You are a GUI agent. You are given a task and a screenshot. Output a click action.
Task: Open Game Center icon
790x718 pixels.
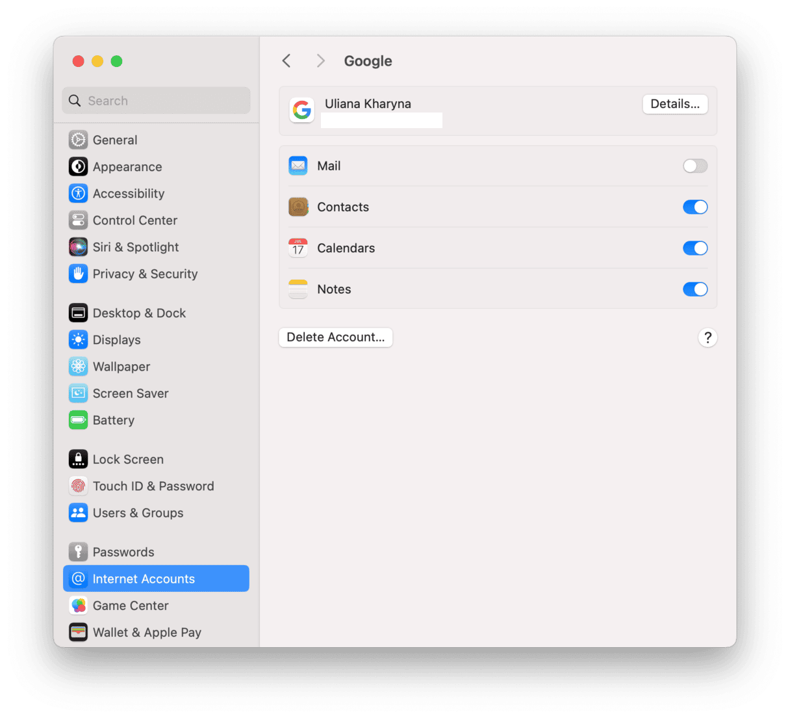(78, 605)
